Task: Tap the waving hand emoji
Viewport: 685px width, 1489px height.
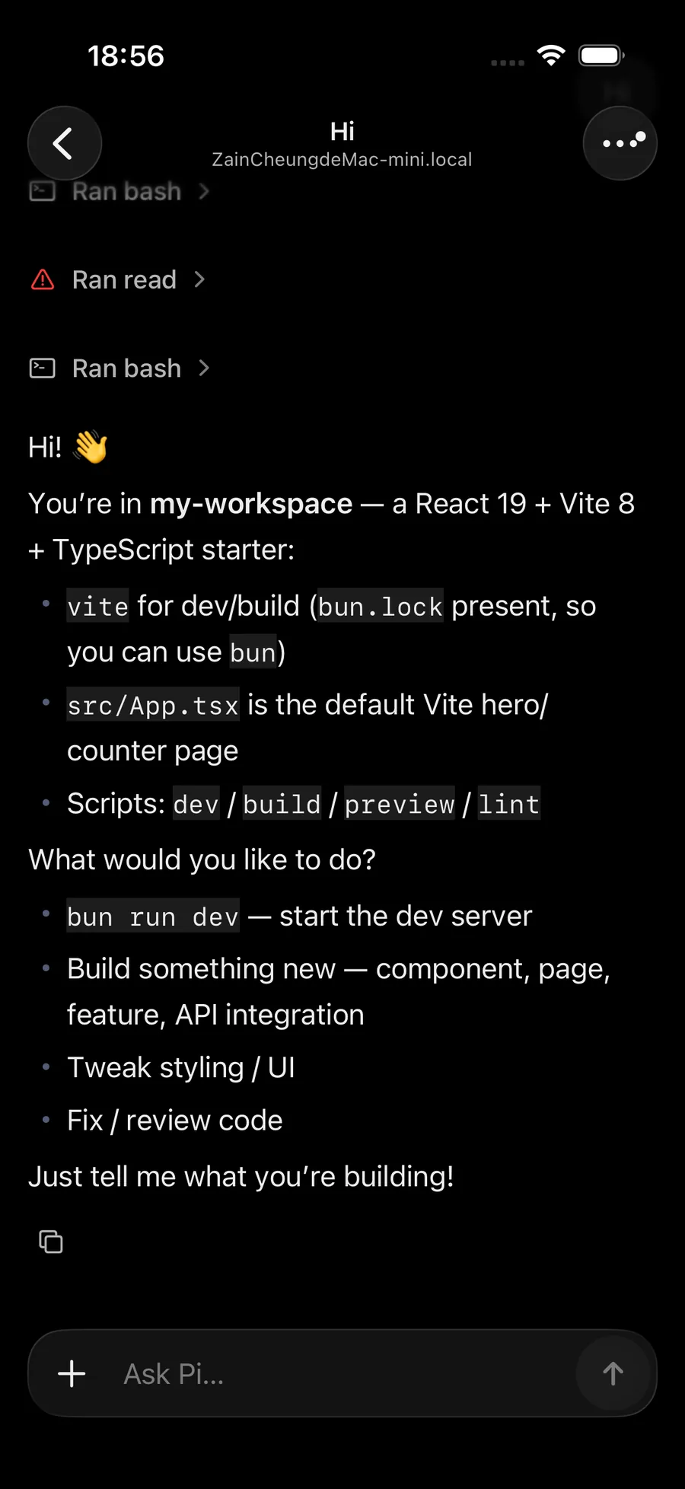Action: coord(91,447)
